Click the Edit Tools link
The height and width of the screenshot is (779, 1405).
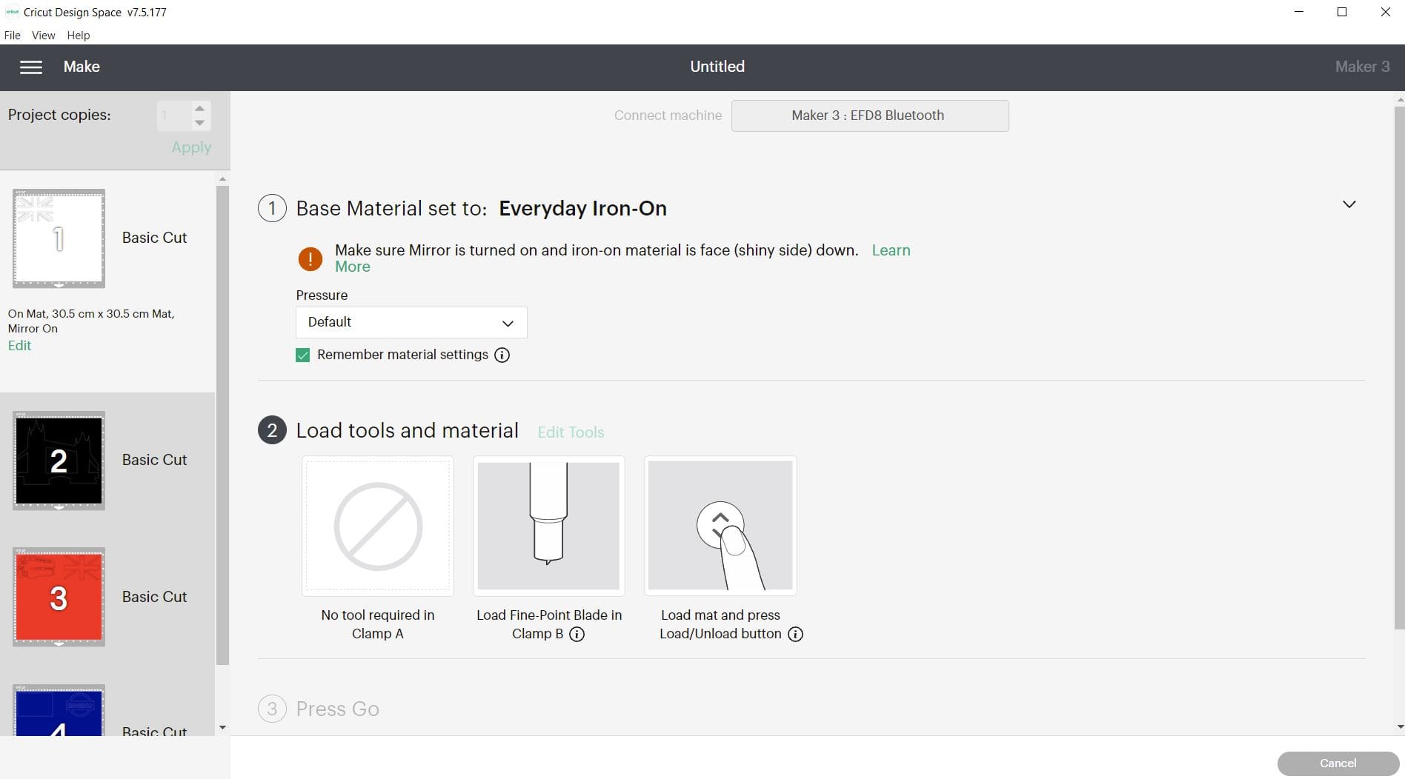[571, 432]
